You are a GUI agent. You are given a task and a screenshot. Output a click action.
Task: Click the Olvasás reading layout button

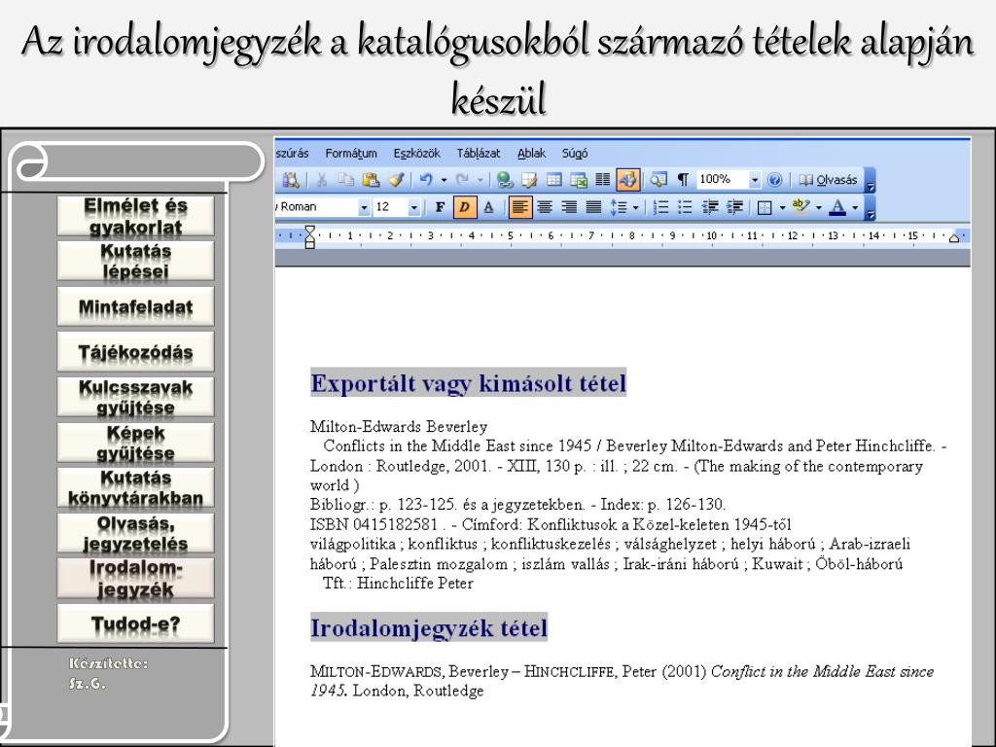829,180
